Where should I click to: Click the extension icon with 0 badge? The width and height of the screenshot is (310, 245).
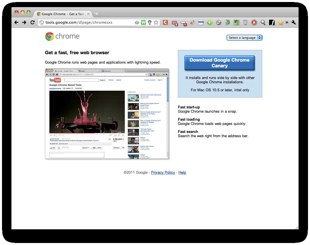pyautogui.click(x=184, y=23)
